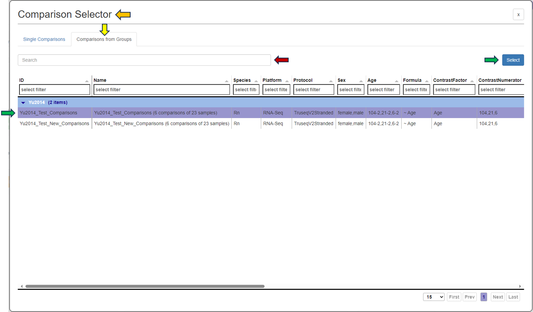Screen dimensions: 533x312
Task: Click inside the Search field
Action: (144, 60)
